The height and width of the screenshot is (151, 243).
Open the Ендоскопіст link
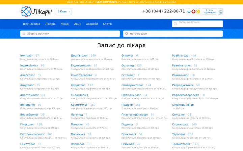80,95
